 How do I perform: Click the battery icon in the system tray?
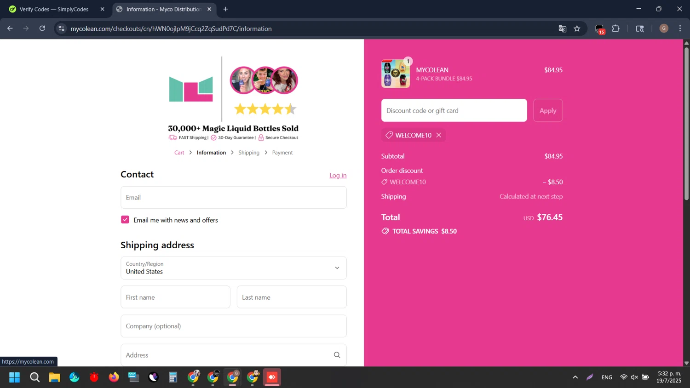[x=645, y=377]
